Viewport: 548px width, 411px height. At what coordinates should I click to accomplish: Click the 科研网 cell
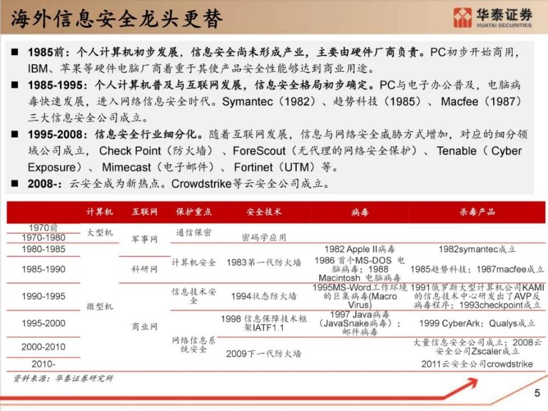[144, 269]
